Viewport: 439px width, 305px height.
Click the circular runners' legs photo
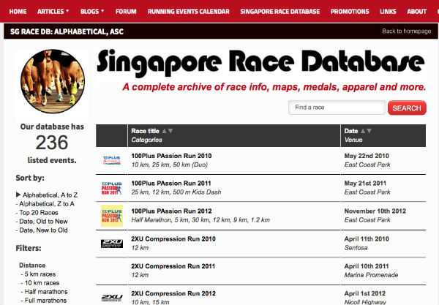click(x=53, y=81)
